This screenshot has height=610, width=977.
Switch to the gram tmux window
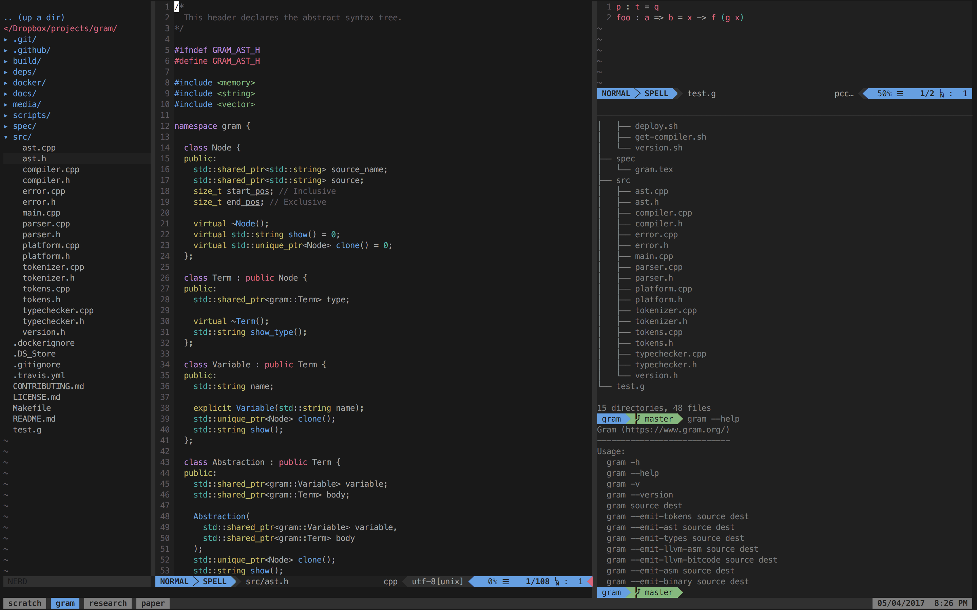pos(65,603)
